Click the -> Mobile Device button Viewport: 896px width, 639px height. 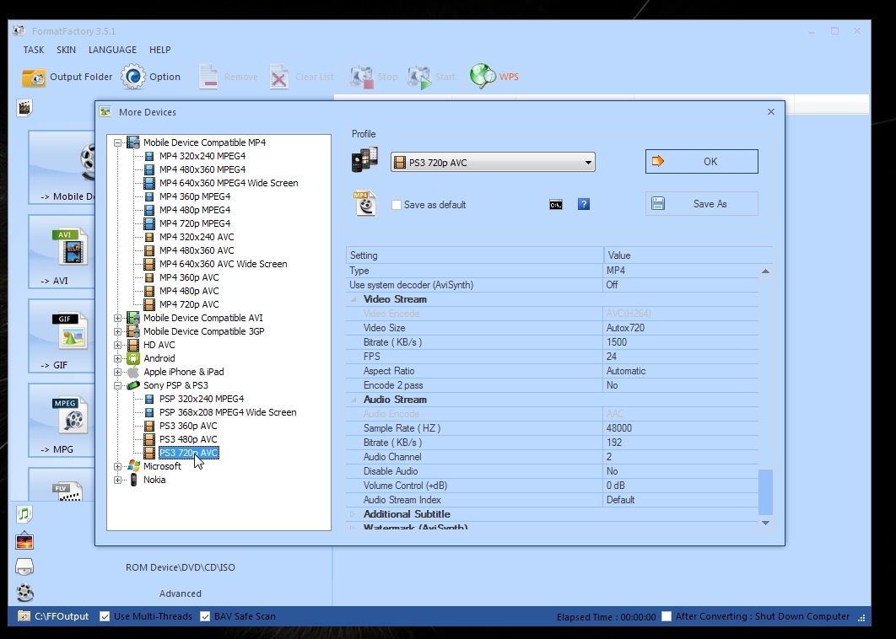click(62, 167)
